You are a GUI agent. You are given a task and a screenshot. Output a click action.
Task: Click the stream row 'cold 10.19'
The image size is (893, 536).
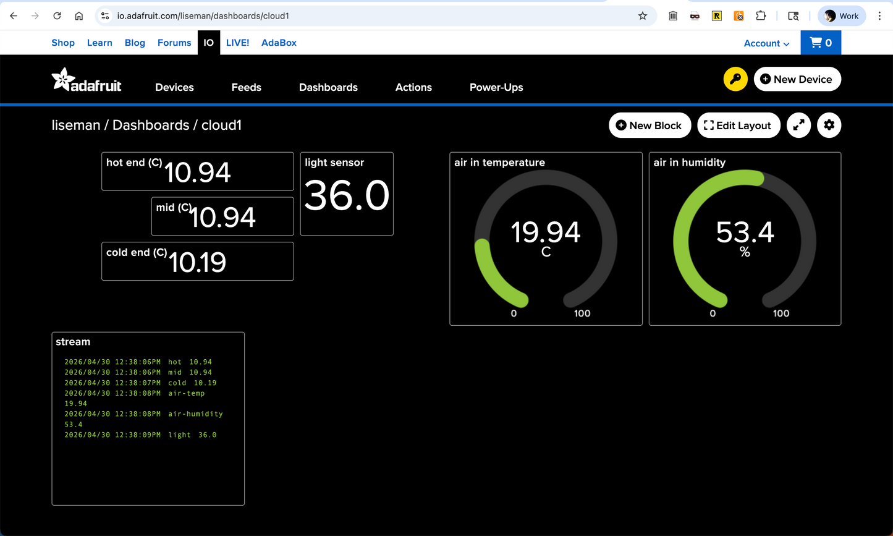point(140,383)
